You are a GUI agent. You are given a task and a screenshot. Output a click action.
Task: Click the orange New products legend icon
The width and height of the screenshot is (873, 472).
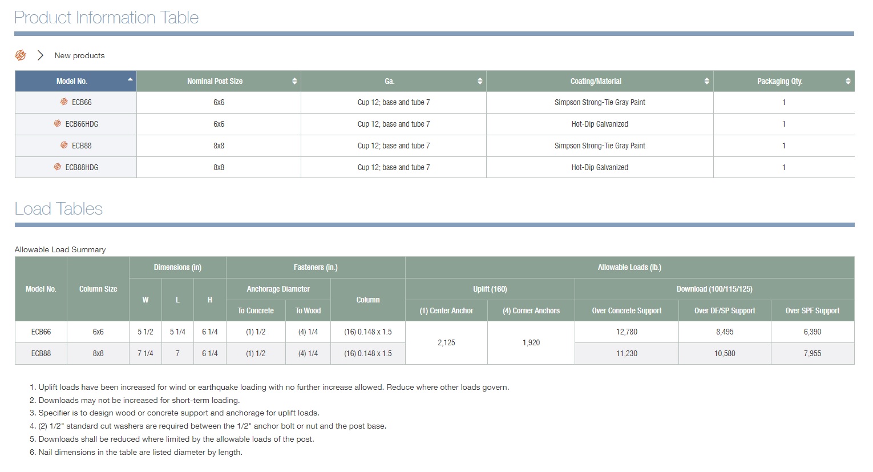[x=21, y=55]
